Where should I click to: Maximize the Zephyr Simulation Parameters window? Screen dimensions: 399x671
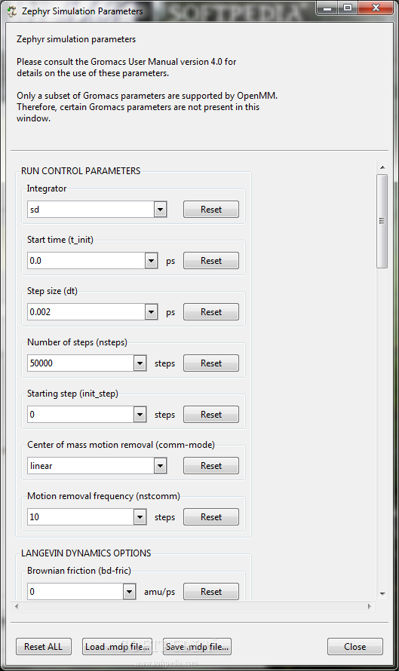[x=348, y=8]
